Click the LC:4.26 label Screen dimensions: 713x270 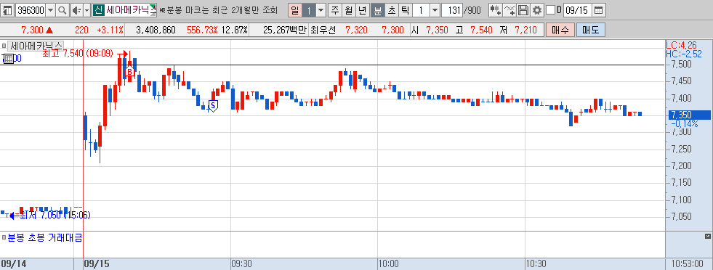point(681,46)
